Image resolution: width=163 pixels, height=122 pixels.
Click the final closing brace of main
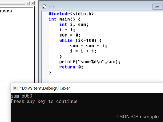coord(50,72)
